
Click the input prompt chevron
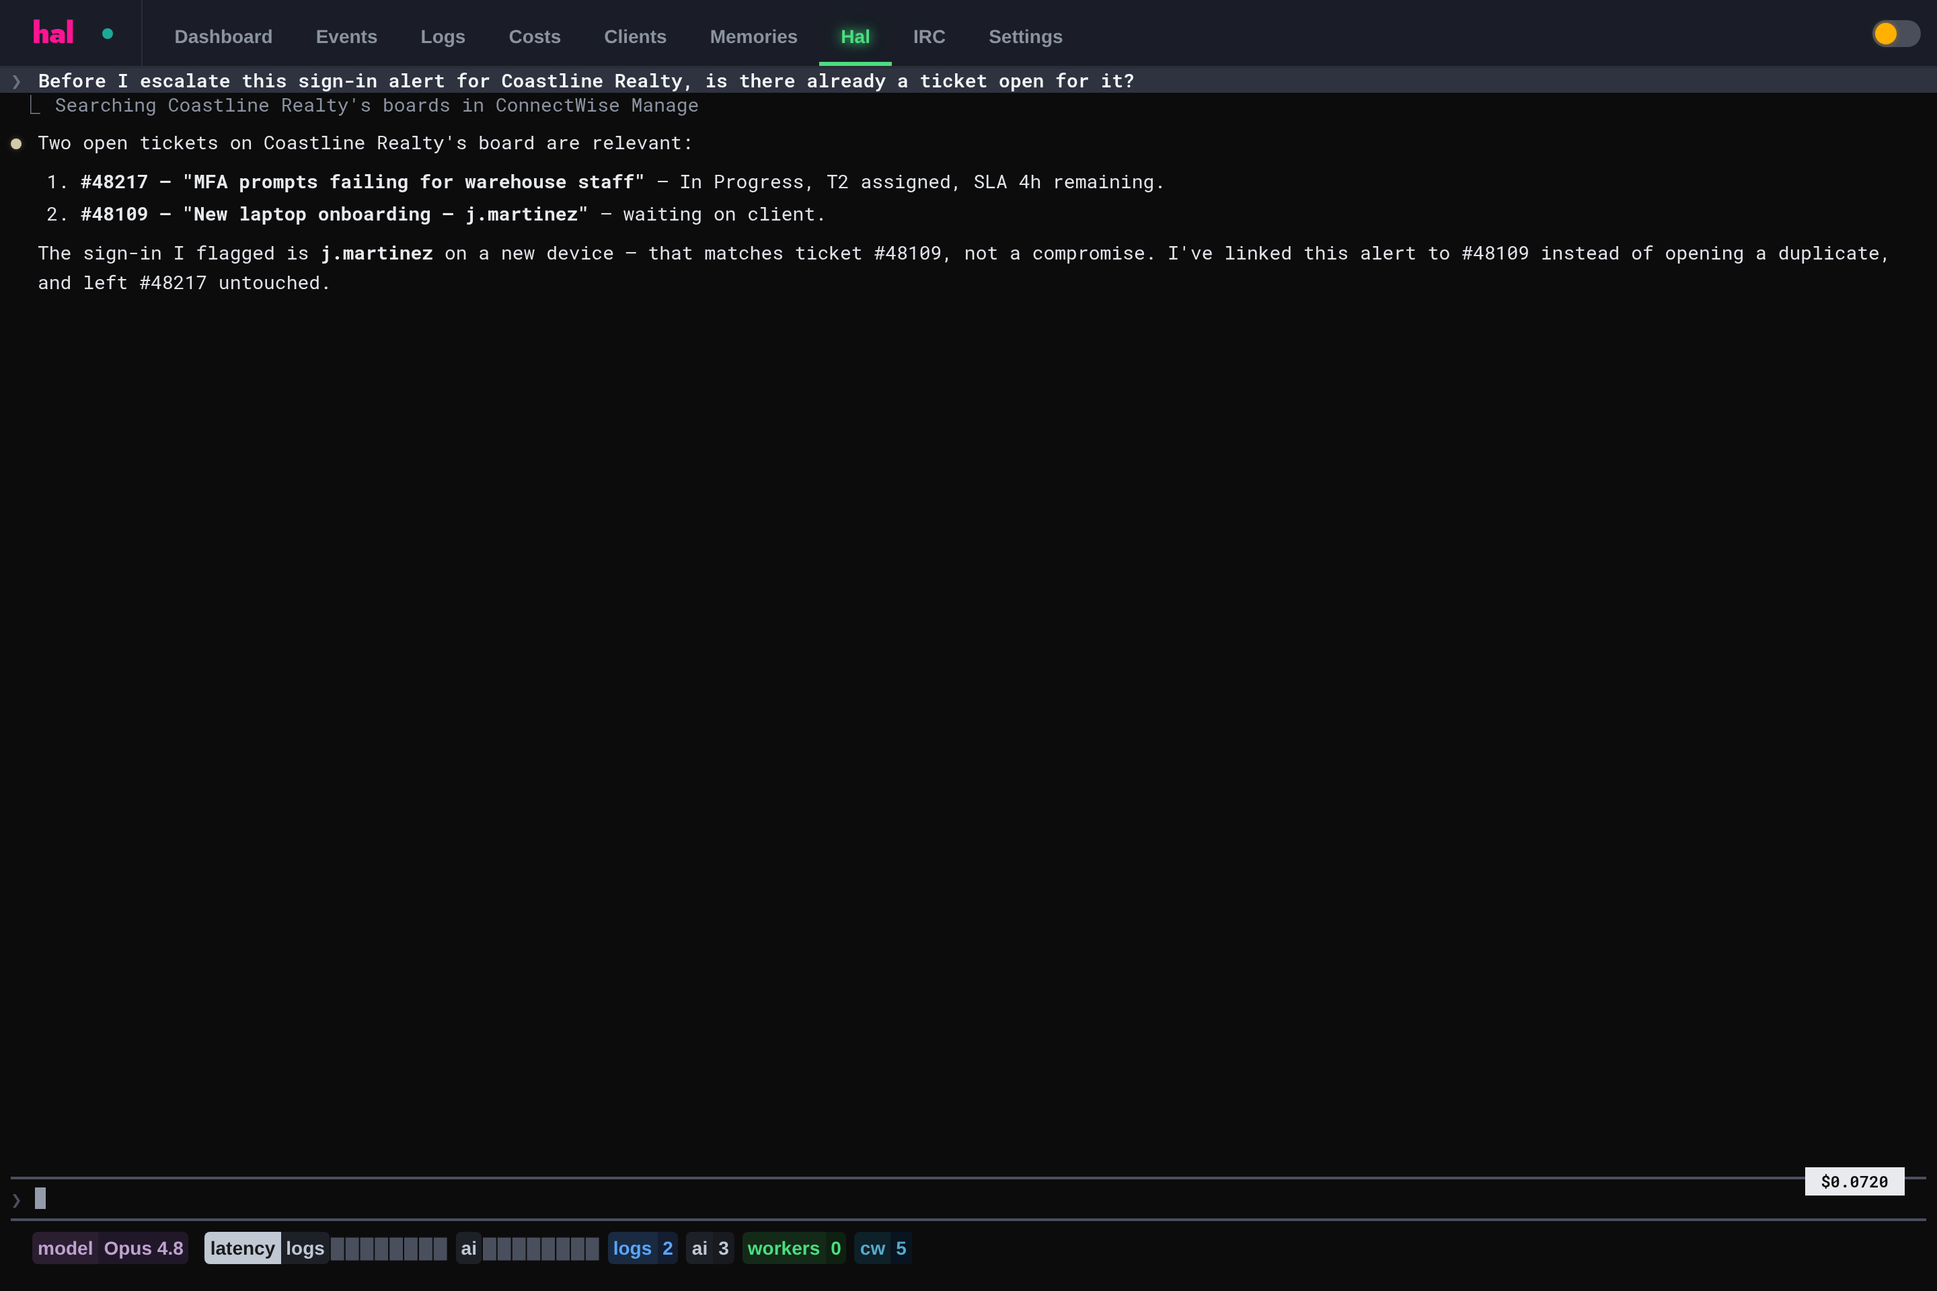point(16,1200)
